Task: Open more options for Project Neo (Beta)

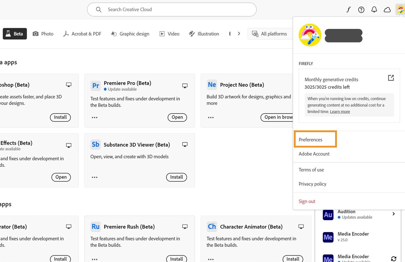Action: (x=211, y=117)
